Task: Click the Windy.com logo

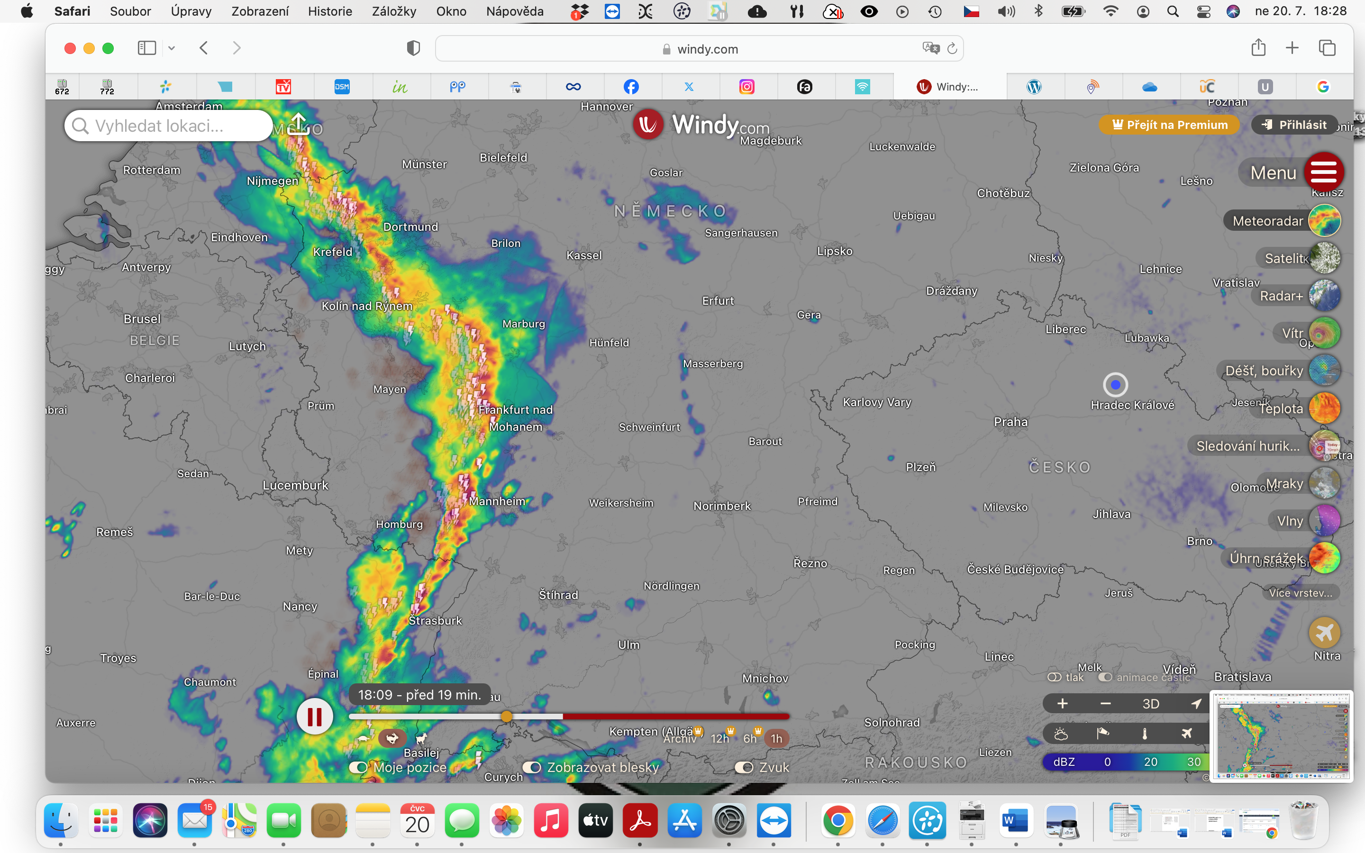Action: (701, 124)
